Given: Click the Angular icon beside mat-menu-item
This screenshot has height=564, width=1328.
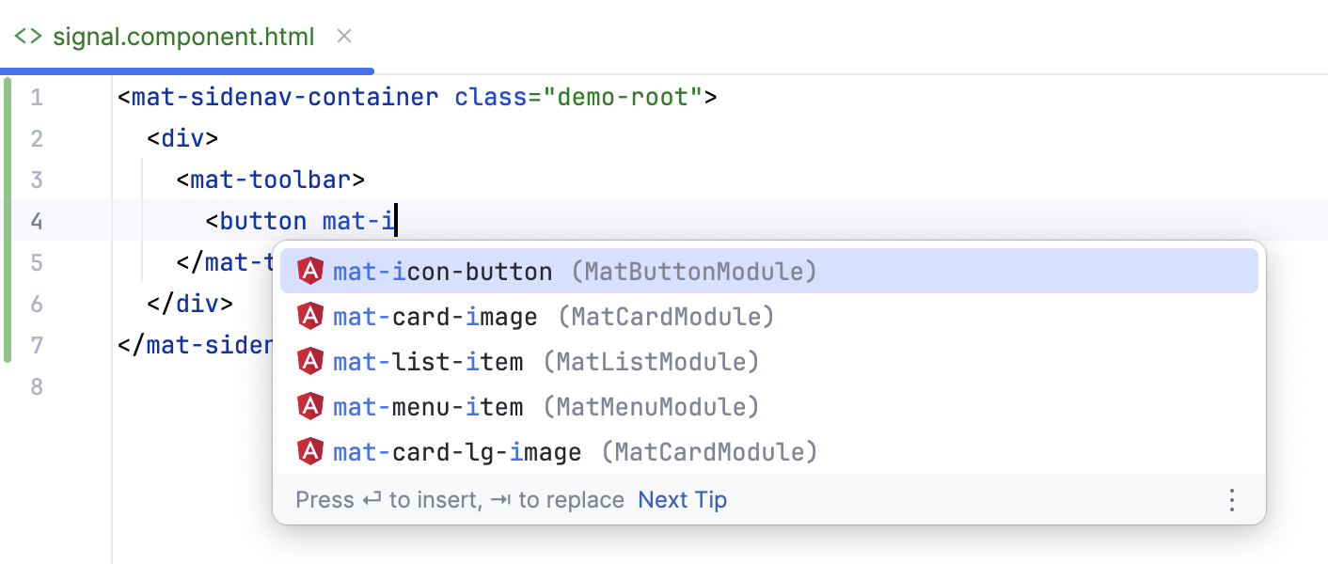Looking at the screenshot, I should 310,405.
